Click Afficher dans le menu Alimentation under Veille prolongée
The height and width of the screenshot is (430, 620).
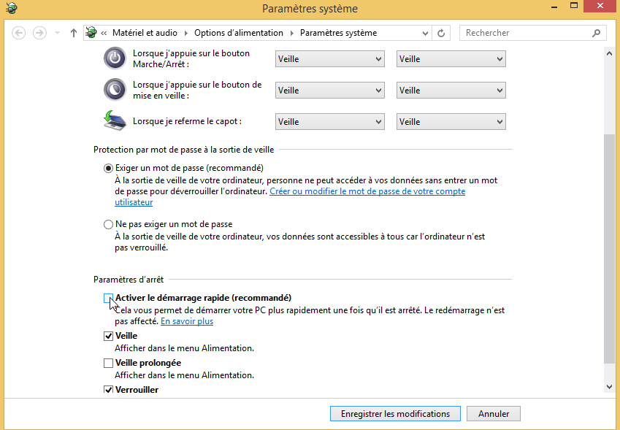pyautogui.click(x=184, y=375)
